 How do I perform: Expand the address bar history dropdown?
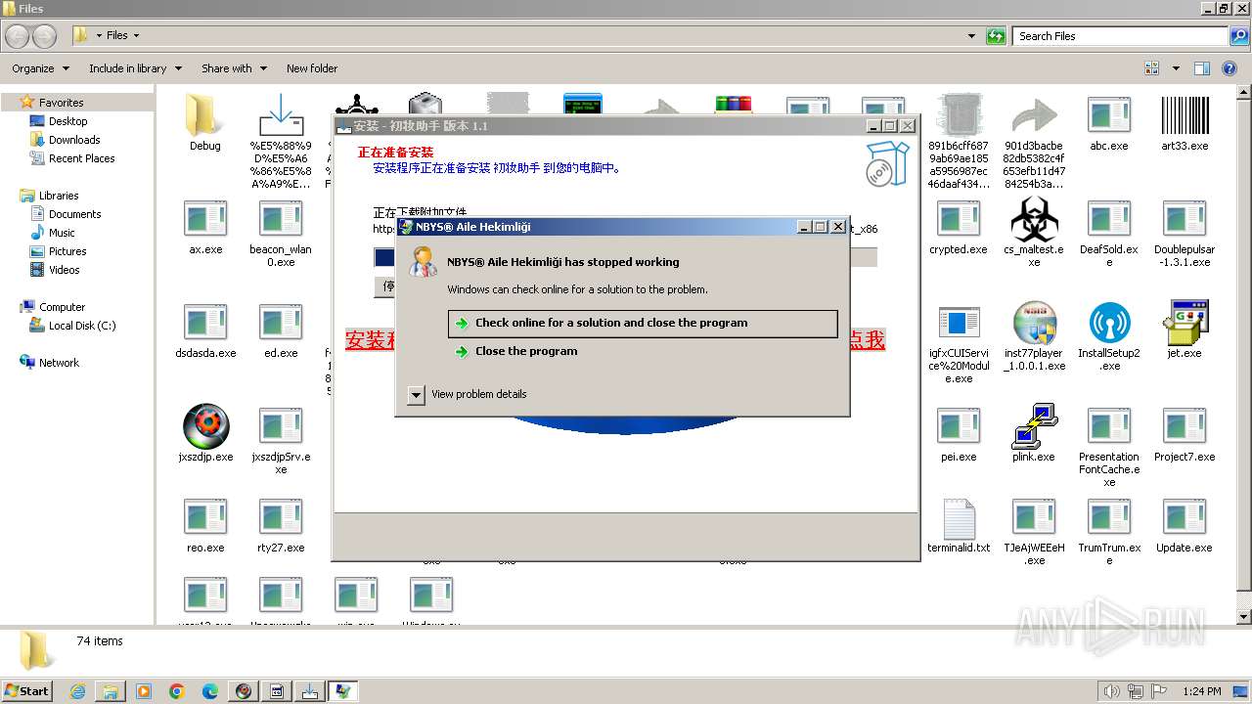point(971,36)
